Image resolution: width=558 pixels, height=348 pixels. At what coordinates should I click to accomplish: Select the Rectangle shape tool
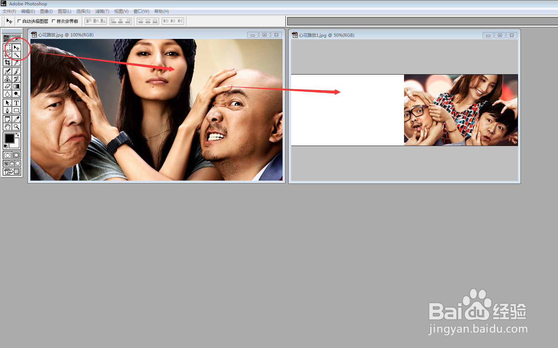coord(16,110)
